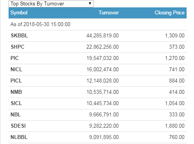Click turnover value 9,282,220.00

[104, 126]
